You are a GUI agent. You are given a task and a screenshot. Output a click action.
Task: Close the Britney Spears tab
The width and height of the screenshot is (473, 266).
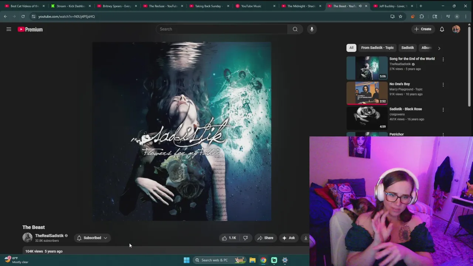coord(136,6)
